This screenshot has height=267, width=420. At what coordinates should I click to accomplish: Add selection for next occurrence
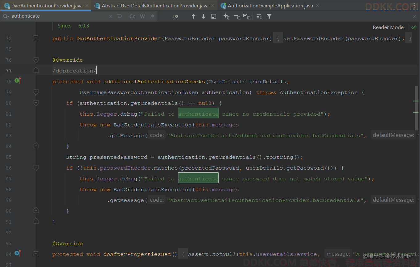(226, 16)
